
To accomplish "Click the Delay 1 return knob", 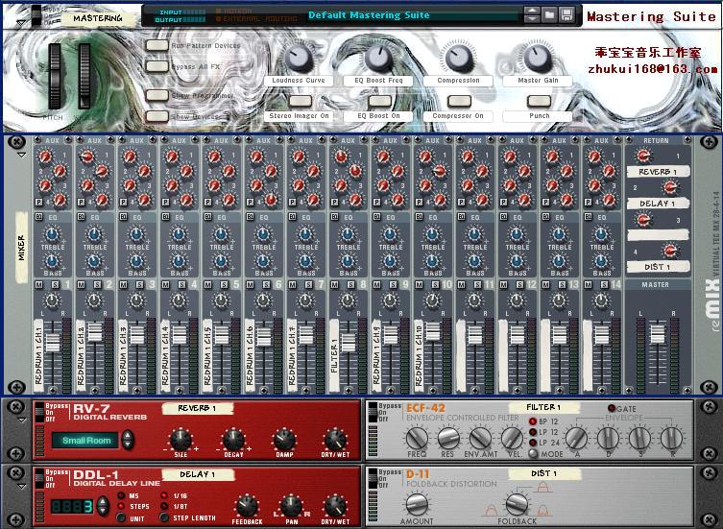I will tap(669, 187).
